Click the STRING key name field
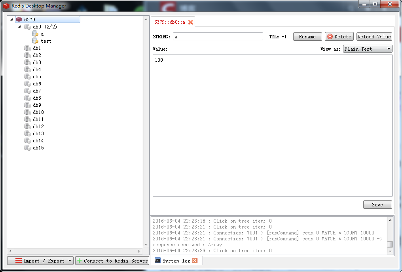The width and height of the screenshot is (402, 272). click(218, 37)
